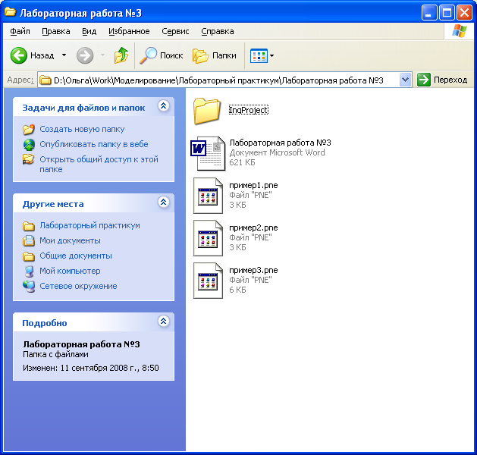Image resolution: width=477 pixels, height=455 pixels.
Task: Open Мой компьютер link
Action: (70, 271)
